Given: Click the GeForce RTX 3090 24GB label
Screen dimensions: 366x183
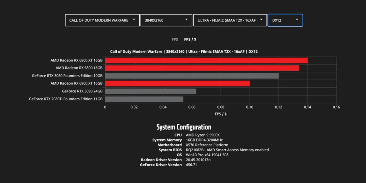Looking at the screenshot, I should click(x=82, y=91).
